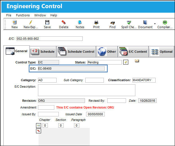The image size is (175, 146).
Task: Click the Chapter number field
Action: click(45, 125)
